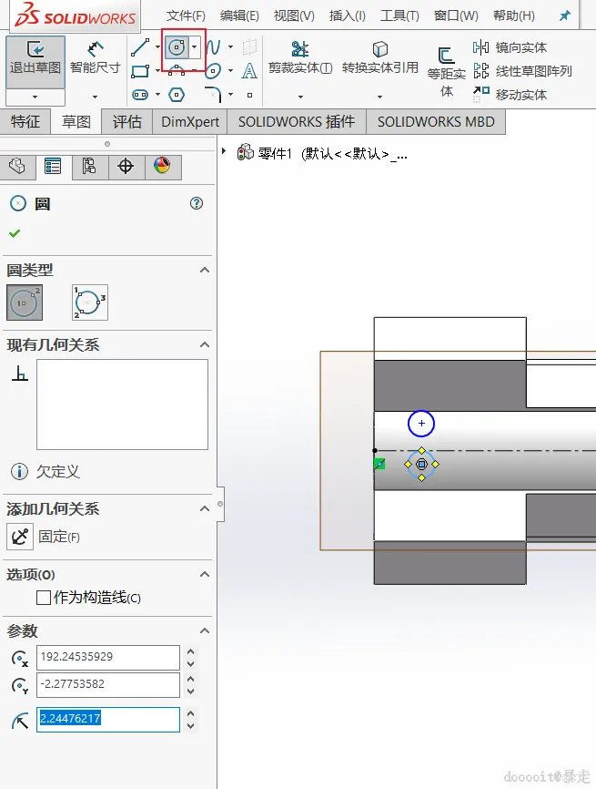Viewport: 596px width, 789px height.
Task: Collapse the 选项 options section
Action: coord(205,574)
